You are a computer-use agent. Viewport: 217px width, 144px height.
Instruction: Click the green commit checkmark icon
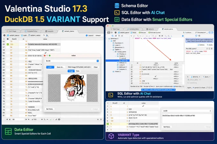tap(51, 120)
